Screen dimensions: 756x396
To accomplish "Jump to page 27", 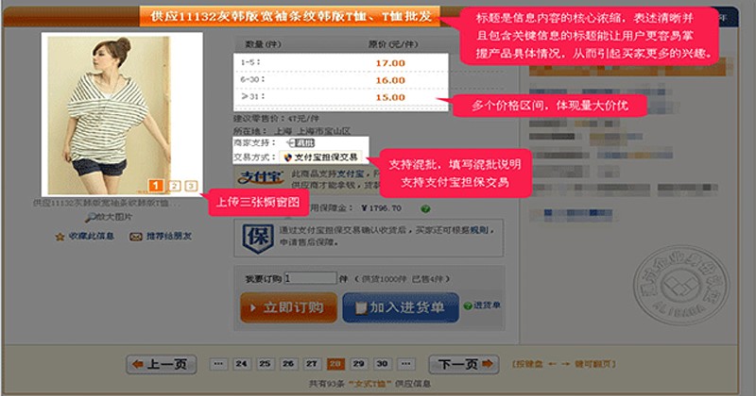I will pyautogui.click(x=312, y=364).
